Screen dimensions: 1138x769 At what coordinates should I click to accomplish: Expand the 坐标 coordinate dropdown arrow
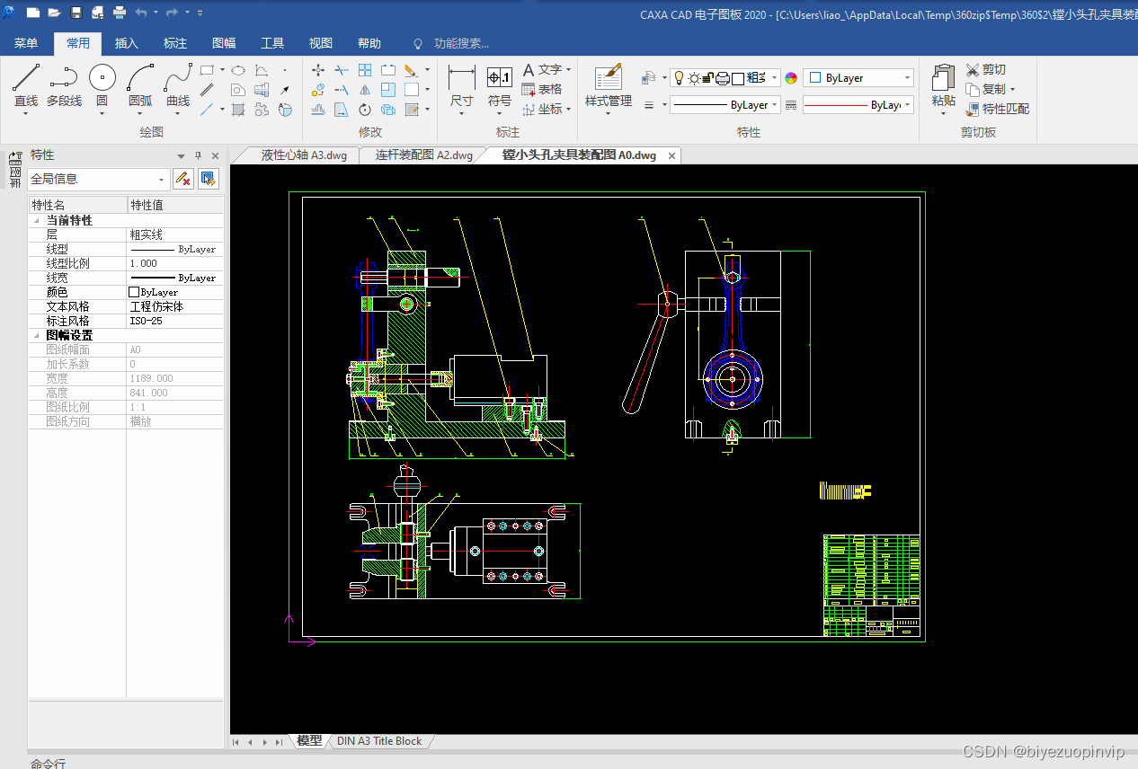(568, 110)
